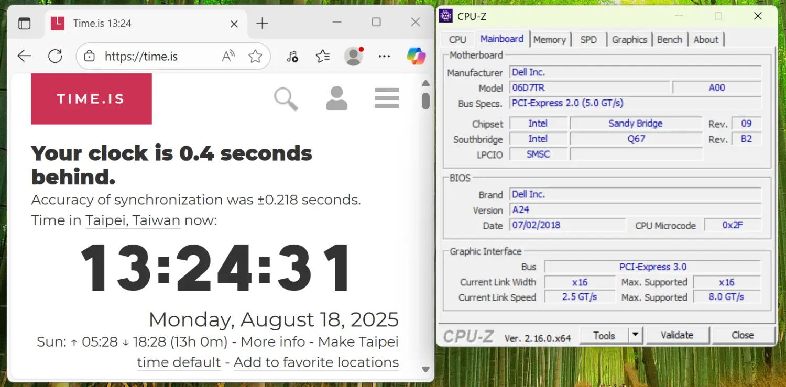This screenshot has width=786, height=387.
Task: Click the Tools button in CPU-Z
Action: tap(604, 336)
